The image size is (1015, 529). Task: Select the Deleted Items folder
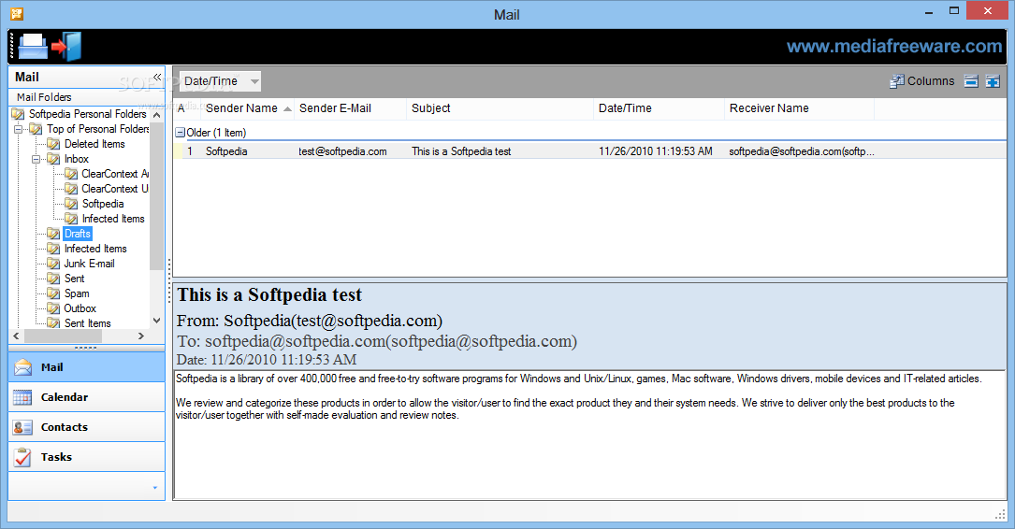point(94,144)
